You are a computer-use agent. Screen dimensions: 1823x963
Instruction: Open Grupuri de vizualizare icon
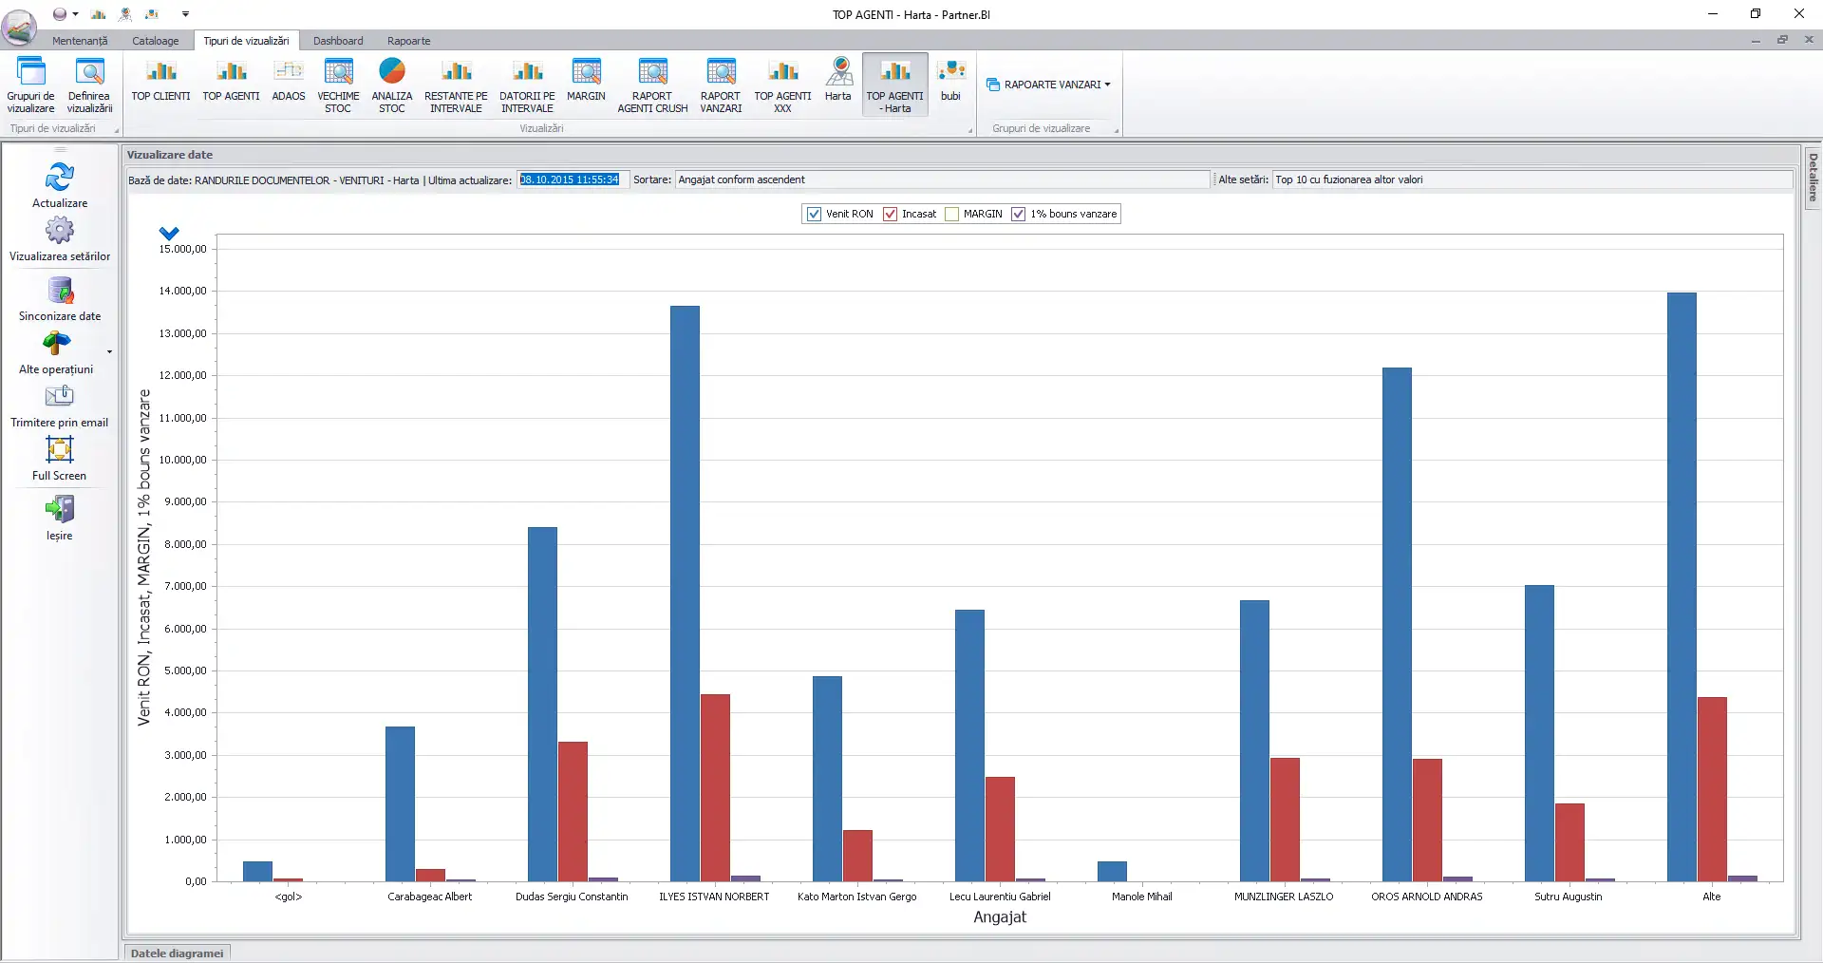point(31,85)
